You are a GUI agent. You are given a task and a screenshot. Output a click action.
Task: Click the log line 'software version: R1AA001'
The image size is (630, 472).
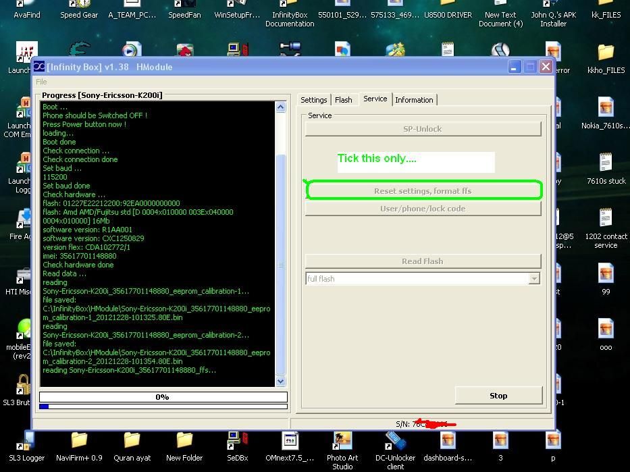pos(87,230)
